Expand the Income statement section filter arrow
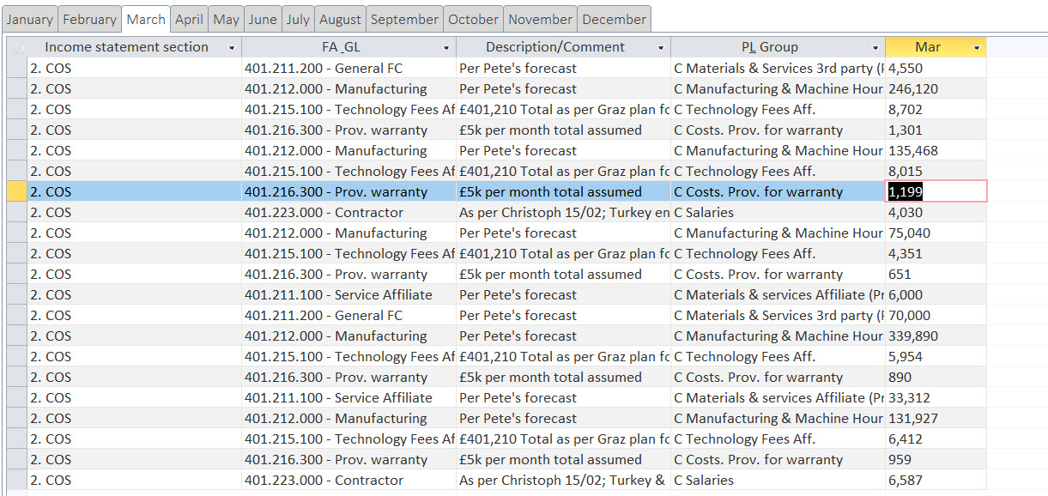1048x496 pixels. click(x=232, y=48)
